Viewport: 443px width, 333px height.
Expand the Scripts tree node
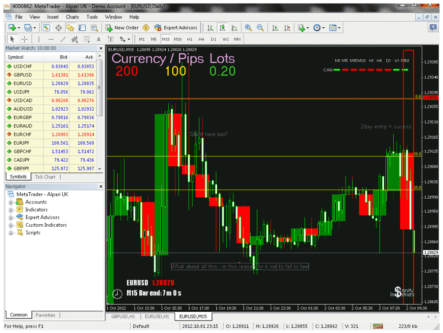tap(11, 233)
